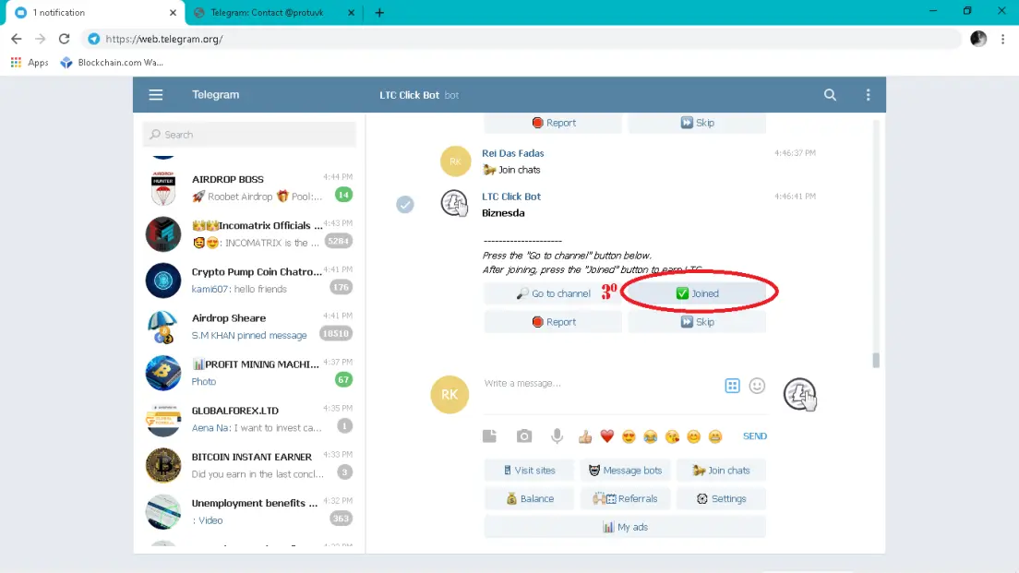1019x573 pixels.
Task: Click the attach file icon
Action: pyautogui.click(x=489, y=436)
